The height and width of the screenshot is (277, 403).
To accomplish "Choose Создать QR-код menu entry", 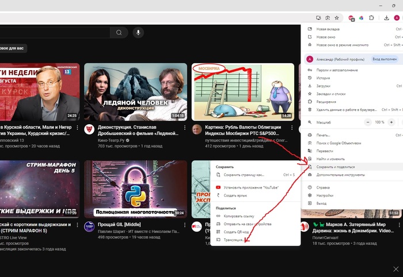I will click(x=236, y=232).
